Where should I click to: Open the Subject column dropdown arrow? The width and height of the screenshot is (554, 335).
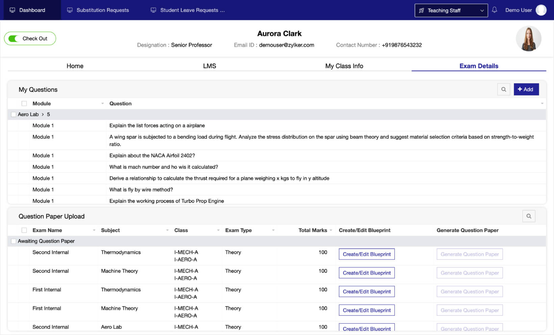167,230
